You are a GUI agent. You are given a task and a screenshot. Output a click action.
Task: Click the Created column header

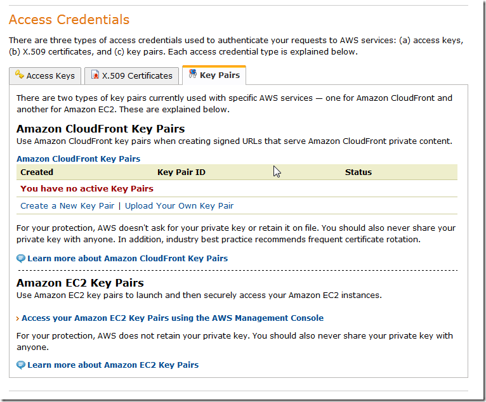point(37,172)
